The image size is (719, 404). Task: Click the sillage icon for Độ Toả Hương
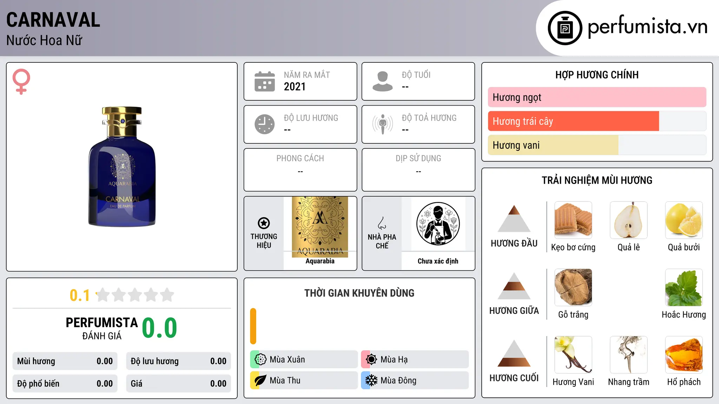(x=382, y=124)
